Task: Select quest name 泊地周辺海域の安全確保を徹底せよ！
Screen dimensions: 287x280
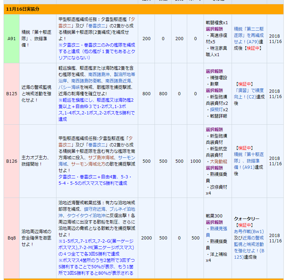Action: 37,238
